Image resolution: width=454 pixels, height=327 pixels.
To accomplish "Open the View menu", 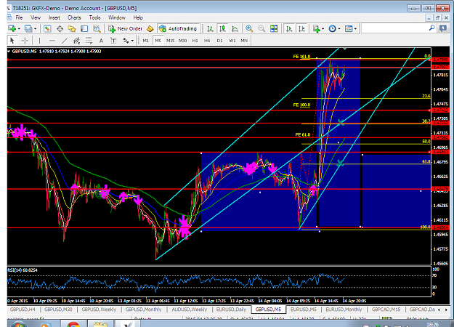I will tap(36, 17).
